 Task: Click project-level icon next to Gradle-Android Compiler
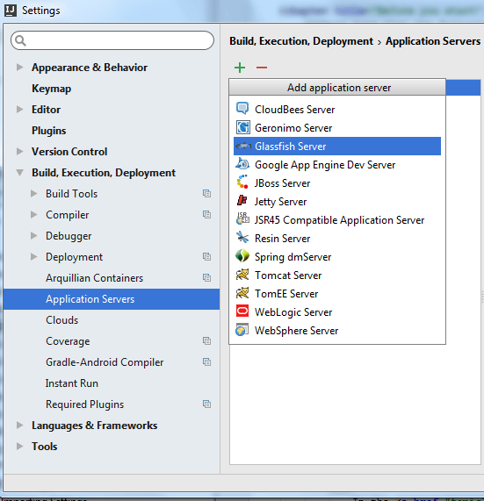point(206,362)
